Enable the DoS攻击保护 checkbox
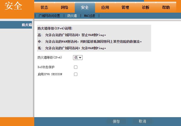181x126 pixels. [76, 67]
